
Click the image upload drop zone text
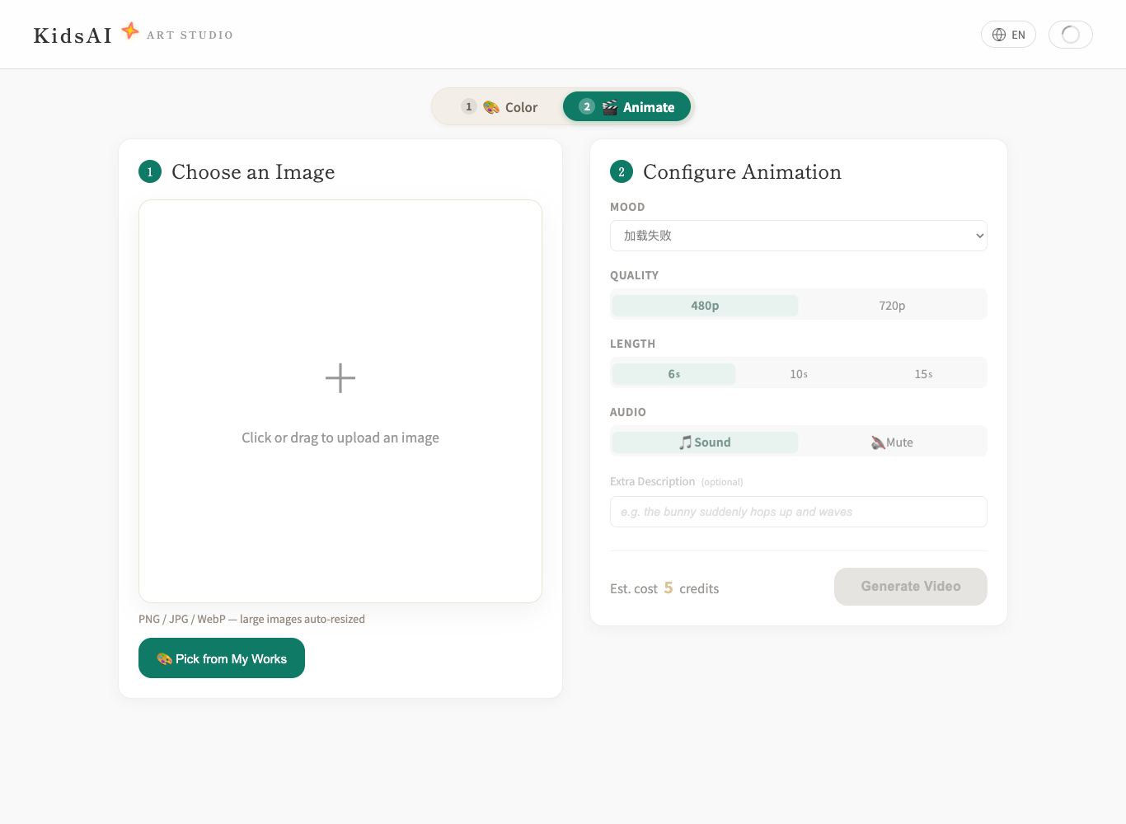point(340,438)
